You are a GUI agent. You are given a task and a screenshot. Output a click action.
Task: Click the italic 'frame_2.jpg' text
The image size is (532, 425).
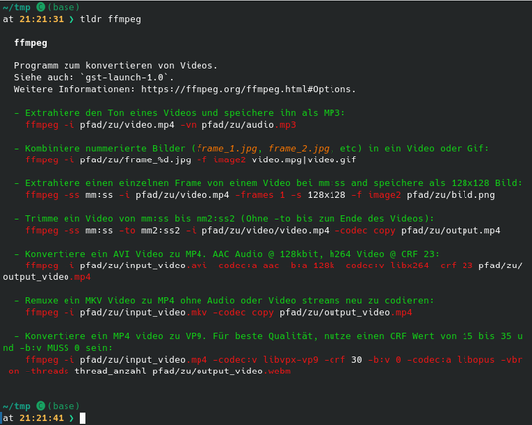(x=299, y=148)
